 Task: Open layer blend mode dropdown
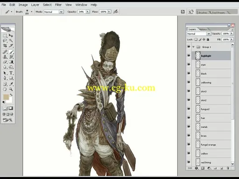[x=208, y=34]
